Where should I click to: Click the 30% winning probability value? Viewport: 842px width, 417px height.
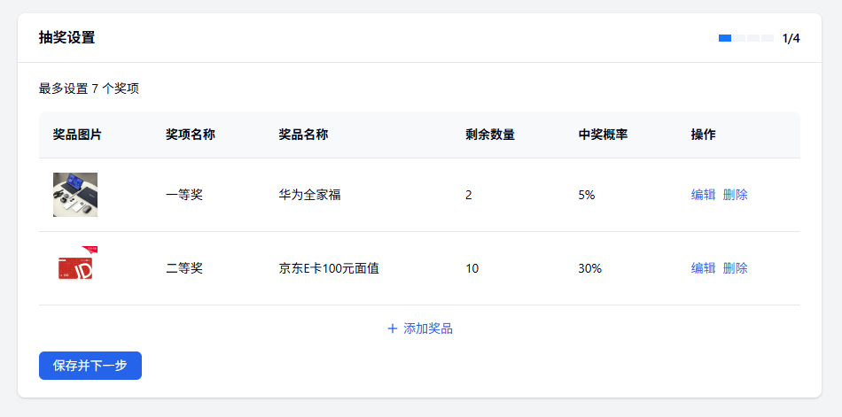(589, 268)
